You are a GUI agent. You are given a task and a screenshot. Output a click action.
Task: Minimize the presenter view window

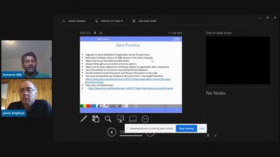coord(260,18)
